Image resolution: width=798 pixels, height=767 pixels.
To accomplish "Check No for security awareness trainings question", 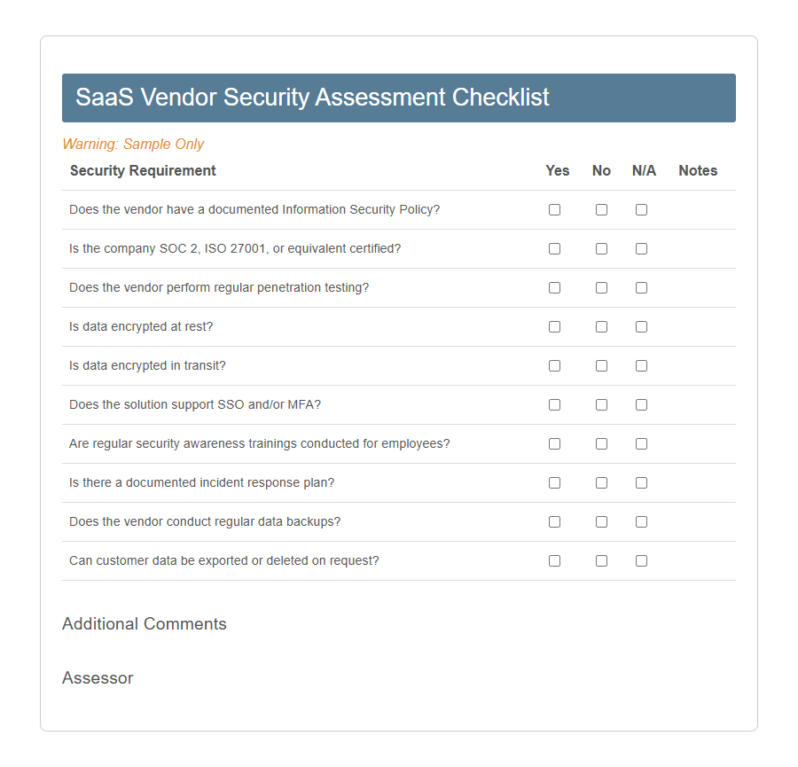I will [x=601, y=443].
